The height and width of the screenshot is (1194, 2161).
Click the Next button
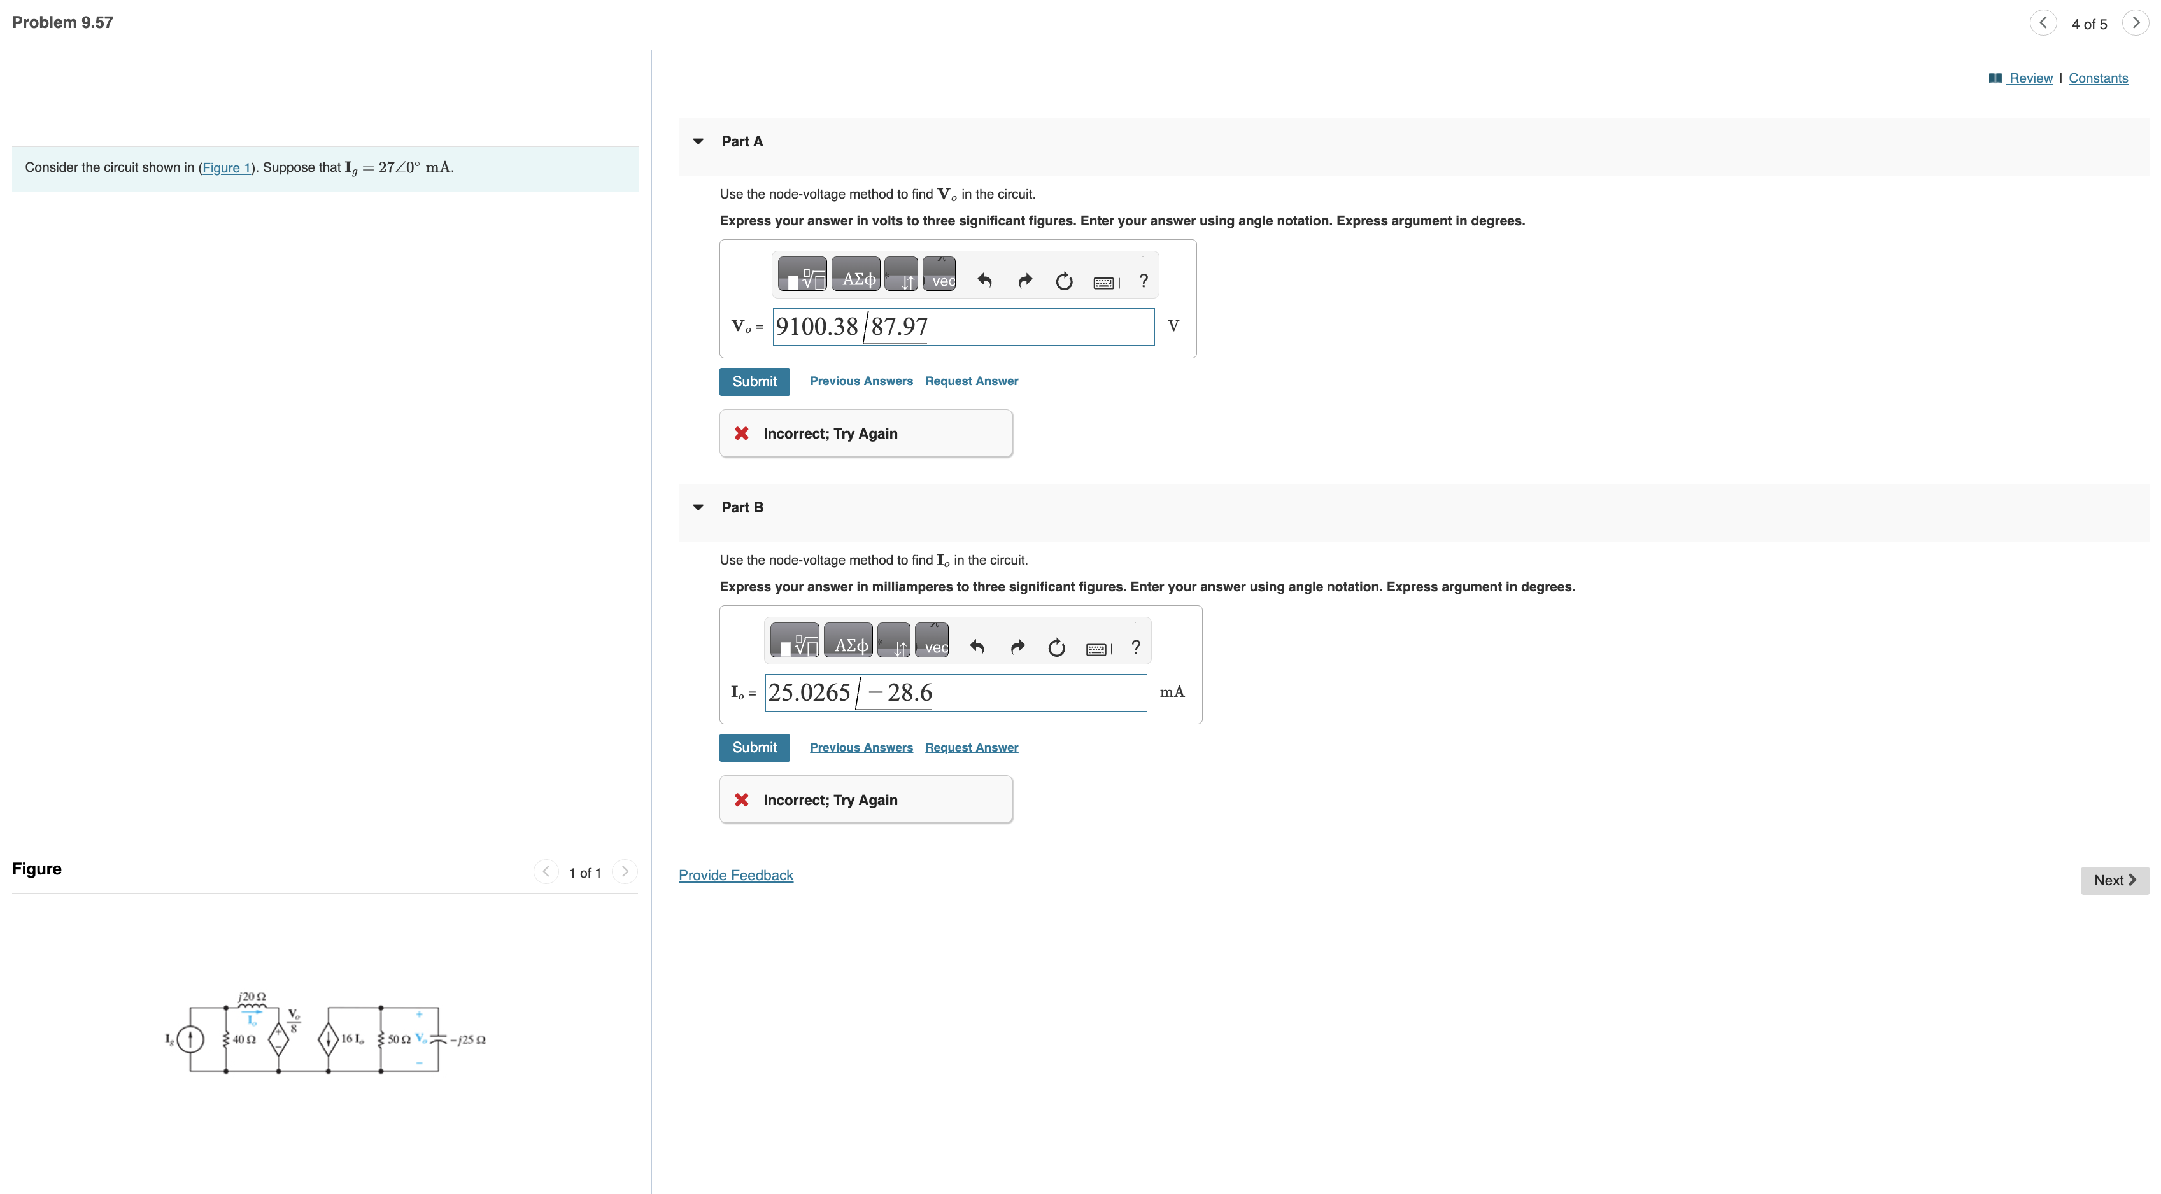pyautogui.click(x=2114, y=880)
